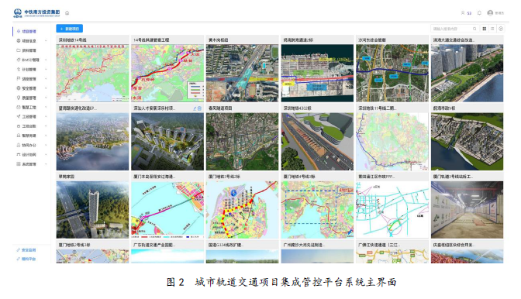
Task: Focus the project search input field
Action: 452,29
